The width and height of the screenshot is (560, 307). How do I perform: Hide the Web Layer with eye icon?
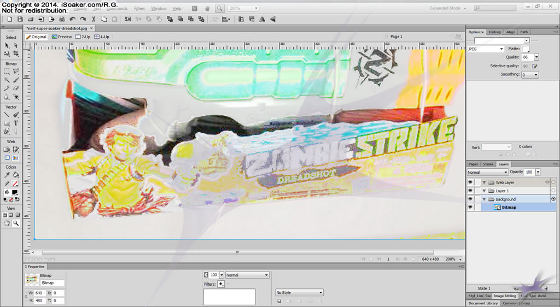470,182
